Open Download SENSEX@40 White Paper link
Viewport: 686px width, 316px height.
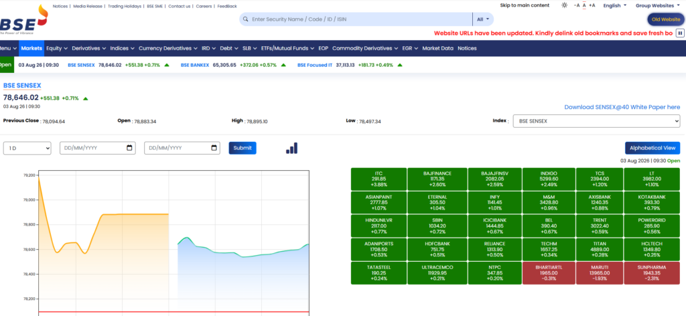click(622, 107)
